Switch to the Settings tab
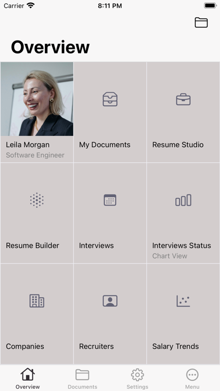 tap(137, 378)
